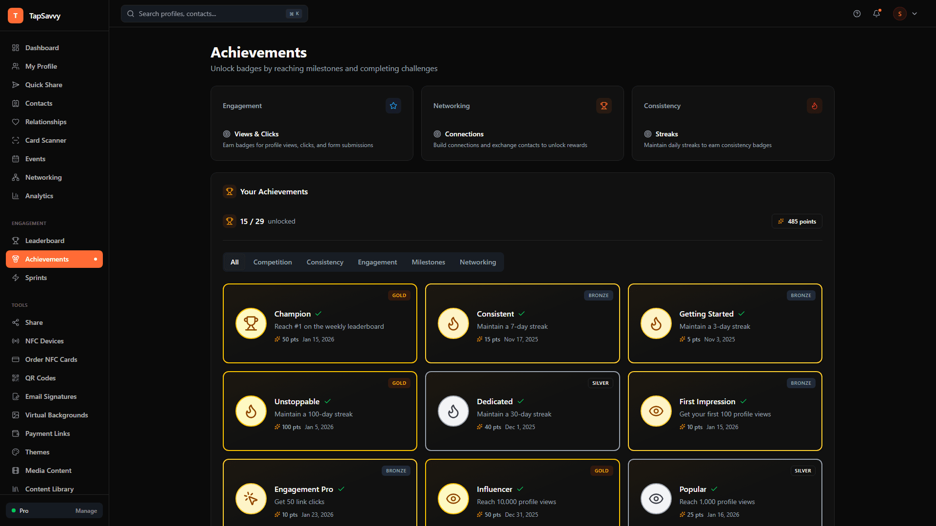936x526 pixels.
Task: Click the Networking trophy icon on its category card
Action: tap(604, 106)
